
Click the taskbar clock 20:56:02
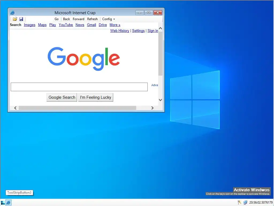pyautogui.click(x=261, y=203)
